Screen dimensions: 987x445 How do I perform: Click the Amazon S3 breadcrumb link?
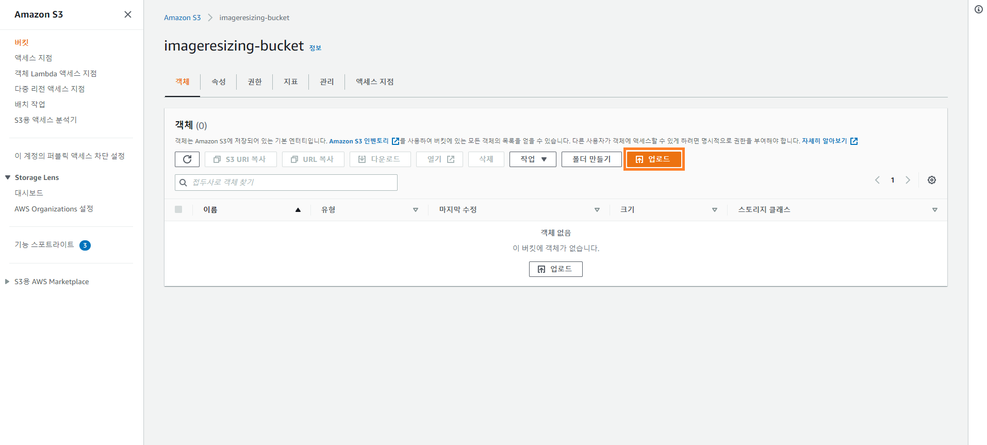point(182,18)
